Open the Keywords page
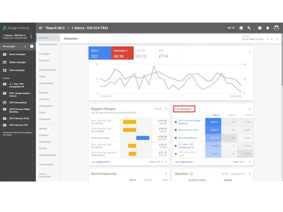The width and height of the screenshot is (283, 212). [x=44, y=92]
